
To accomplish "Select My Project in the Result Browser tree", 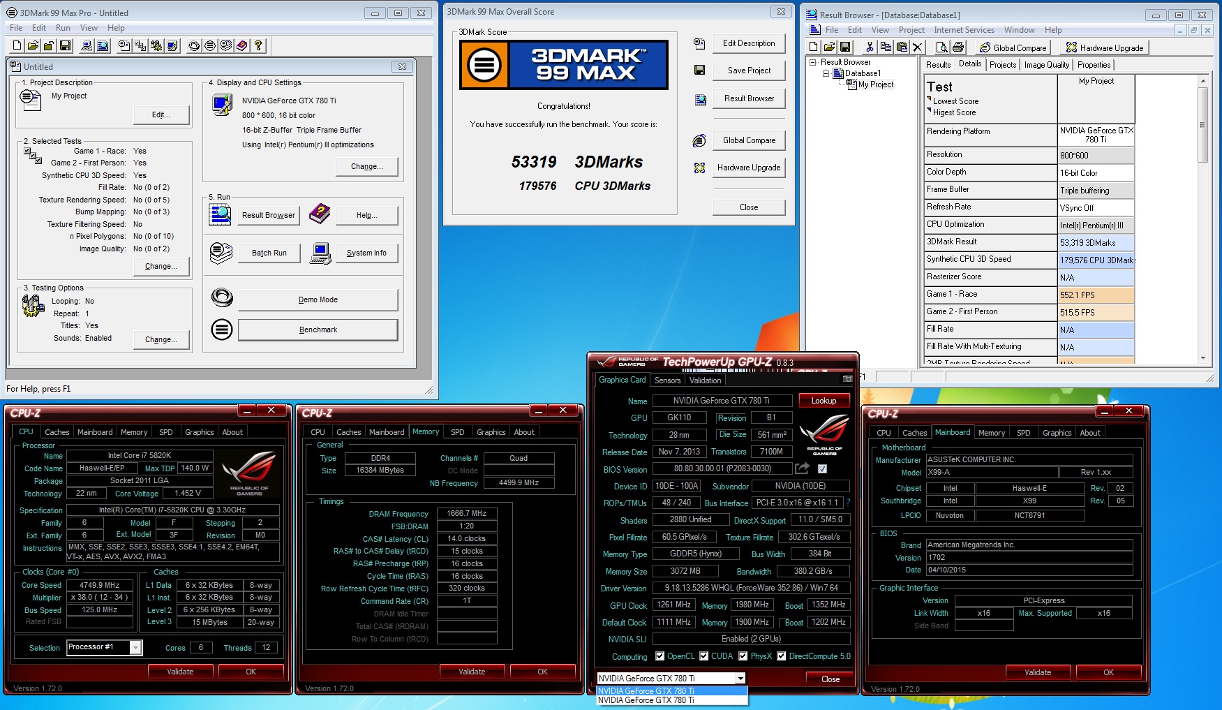I will (x=876, y=84).
